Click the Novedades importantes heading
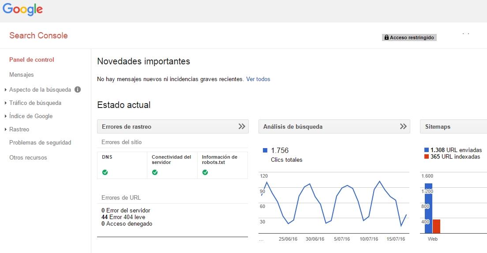Viewport: 487px width, 253px height. pos(143,61)
